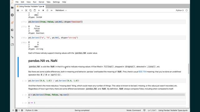
Task: Click the a >= 1 code cell
Action: pyautogui.click(x=107, y=103)
